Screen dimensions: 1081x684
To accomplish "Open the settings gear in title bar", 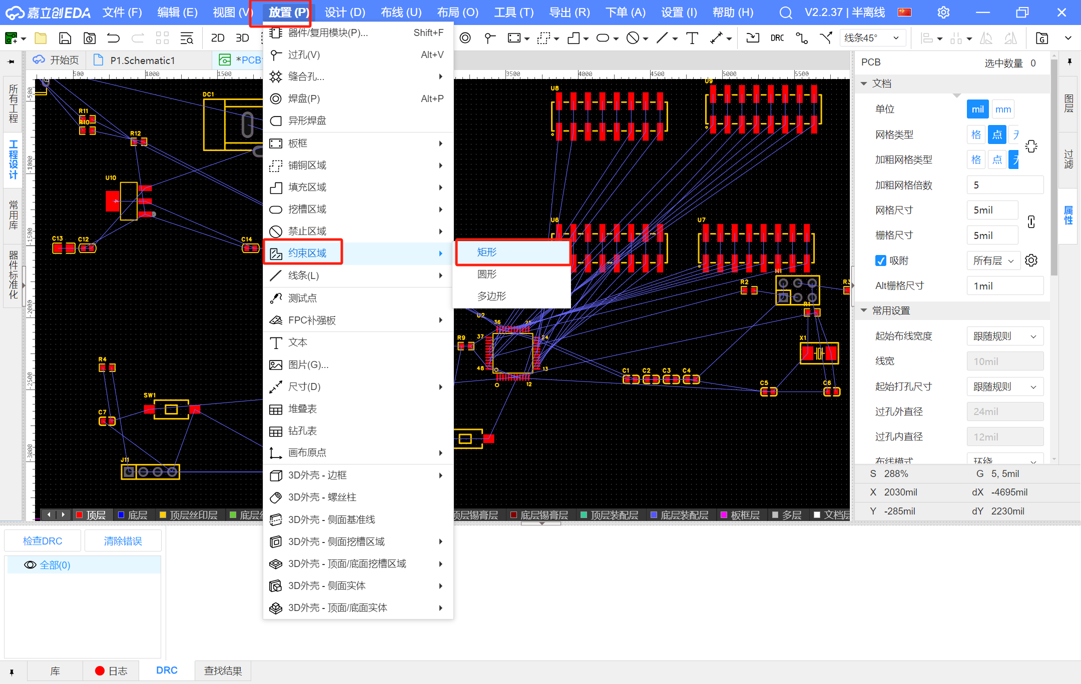I will point(943,12).
